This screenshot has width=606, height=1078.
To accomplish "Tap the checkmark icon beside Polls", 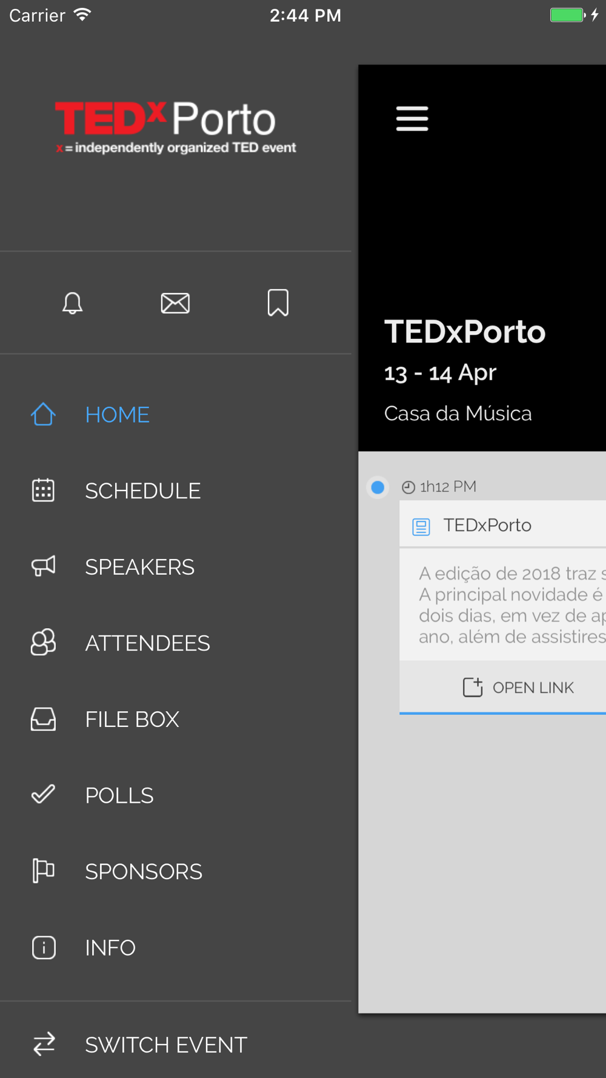I will [x=43, y=795].
